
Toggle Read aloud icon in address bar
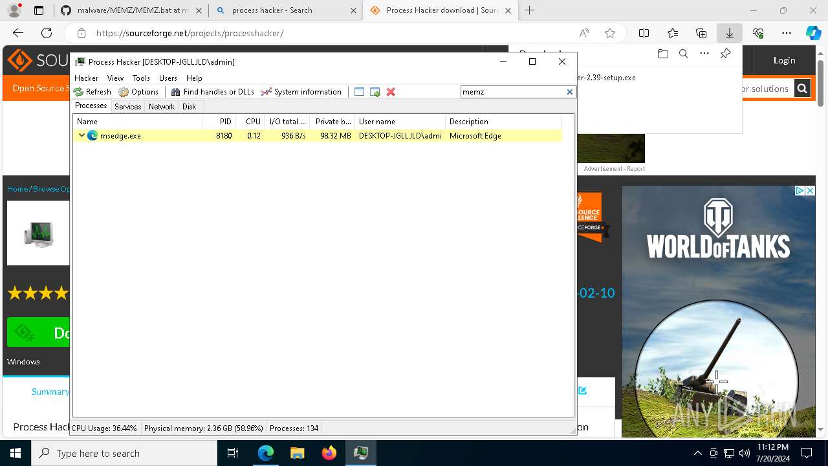coord(584,33)
